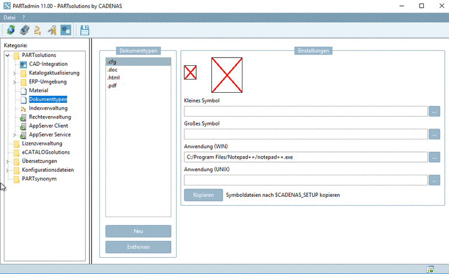The width and height of the screenshot is (449, 274).
Task: Select Lizenzverwaltung label in the tree
Action: (x=42, y=144)
